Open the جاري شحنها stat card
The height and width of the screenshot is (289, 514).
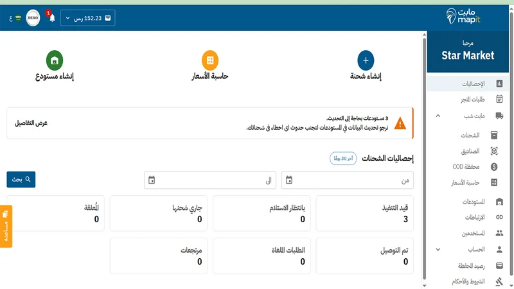pos(158,213)
